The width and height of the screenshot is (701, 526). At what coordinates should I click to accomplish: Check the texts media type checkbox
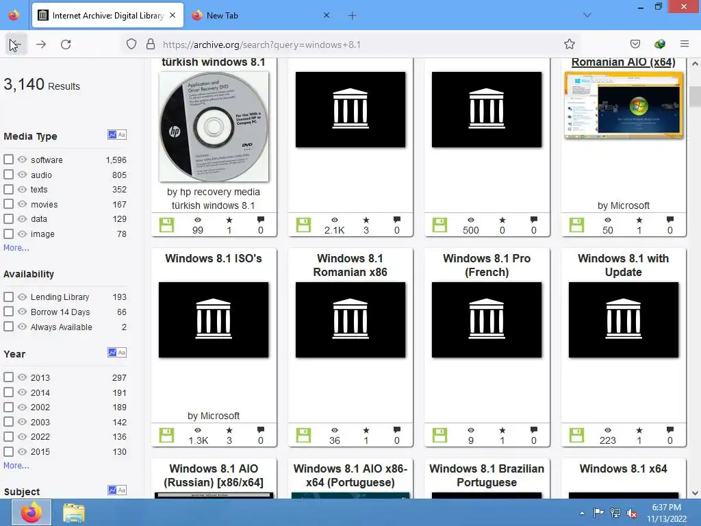[x=8, y=189]
